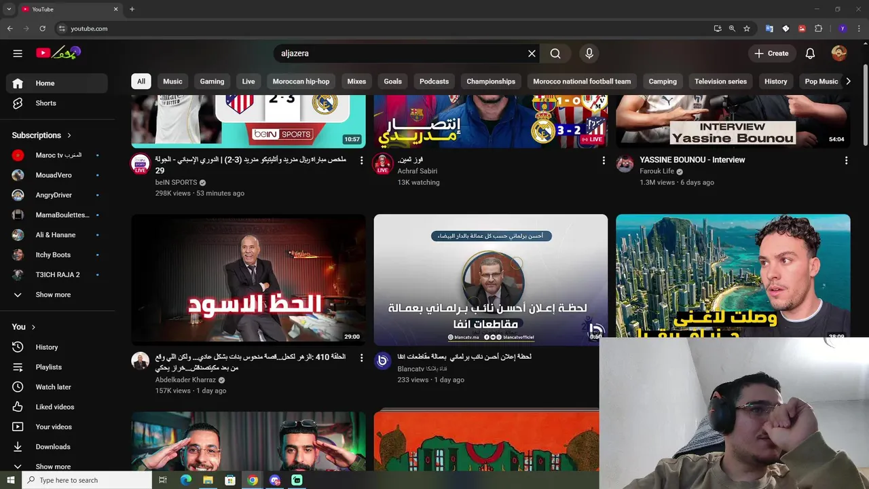Open a new browser tab

coord(132,10)
